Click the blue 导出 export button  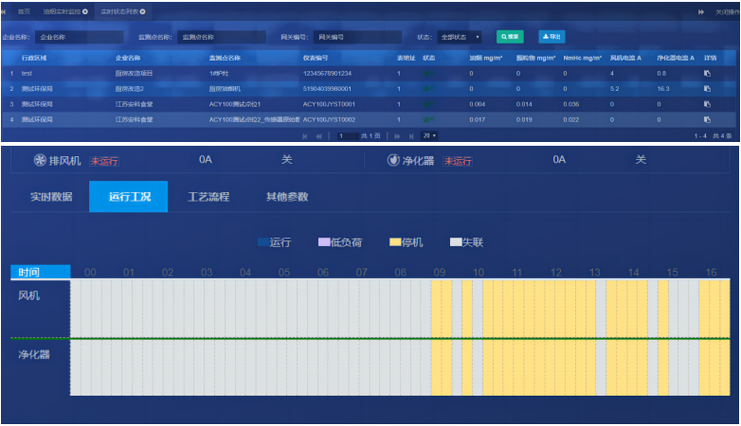click(x=551, y=37)
